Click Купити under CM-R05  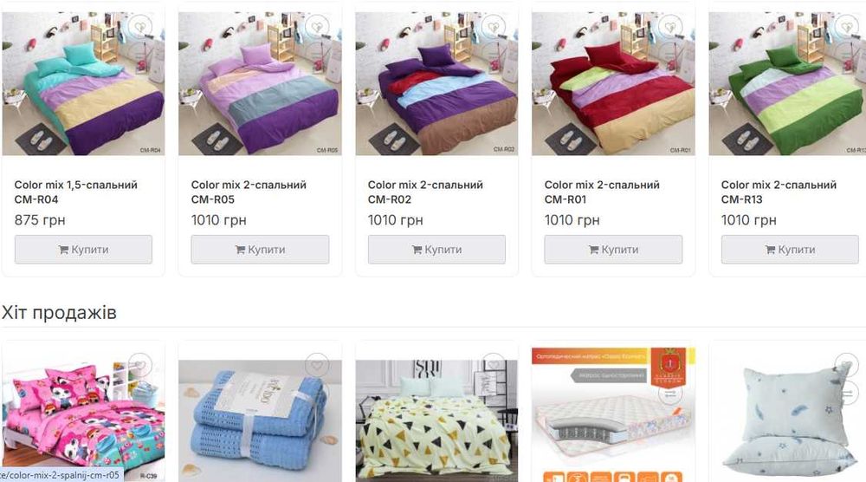[260, 250]
